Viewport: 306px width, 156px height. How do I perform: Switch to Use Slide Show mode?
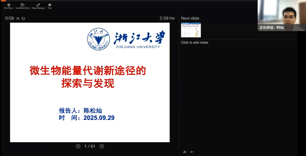pos(22,5)
